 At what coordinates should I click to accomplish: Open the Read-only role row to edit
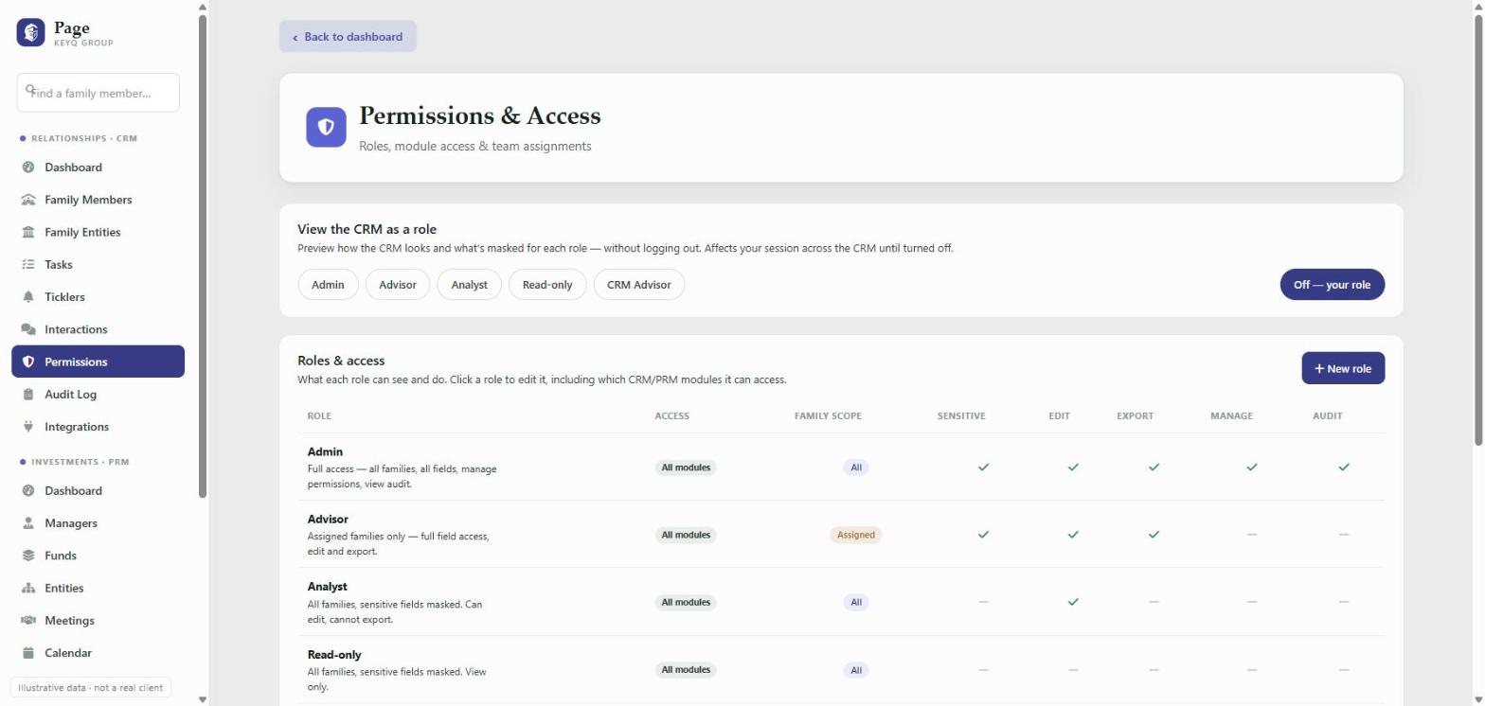click(841, 670)
